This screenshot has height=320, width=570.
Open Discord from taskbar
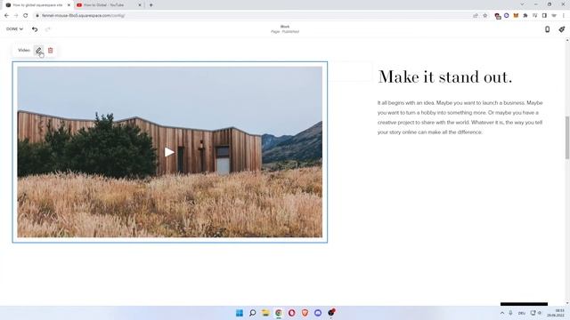click(318, 313)
